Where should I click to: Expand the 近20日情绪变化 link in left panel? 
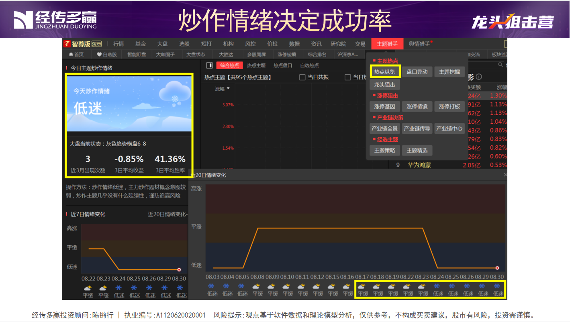167,214
